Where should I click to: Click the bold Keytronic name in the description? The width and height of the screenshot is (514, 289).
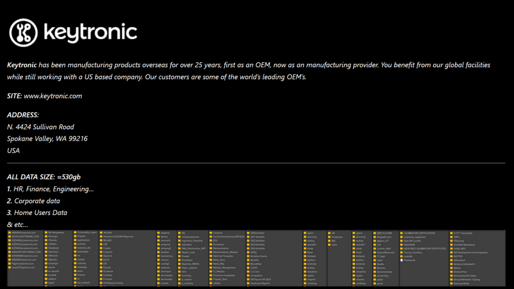tap(22, 65)
